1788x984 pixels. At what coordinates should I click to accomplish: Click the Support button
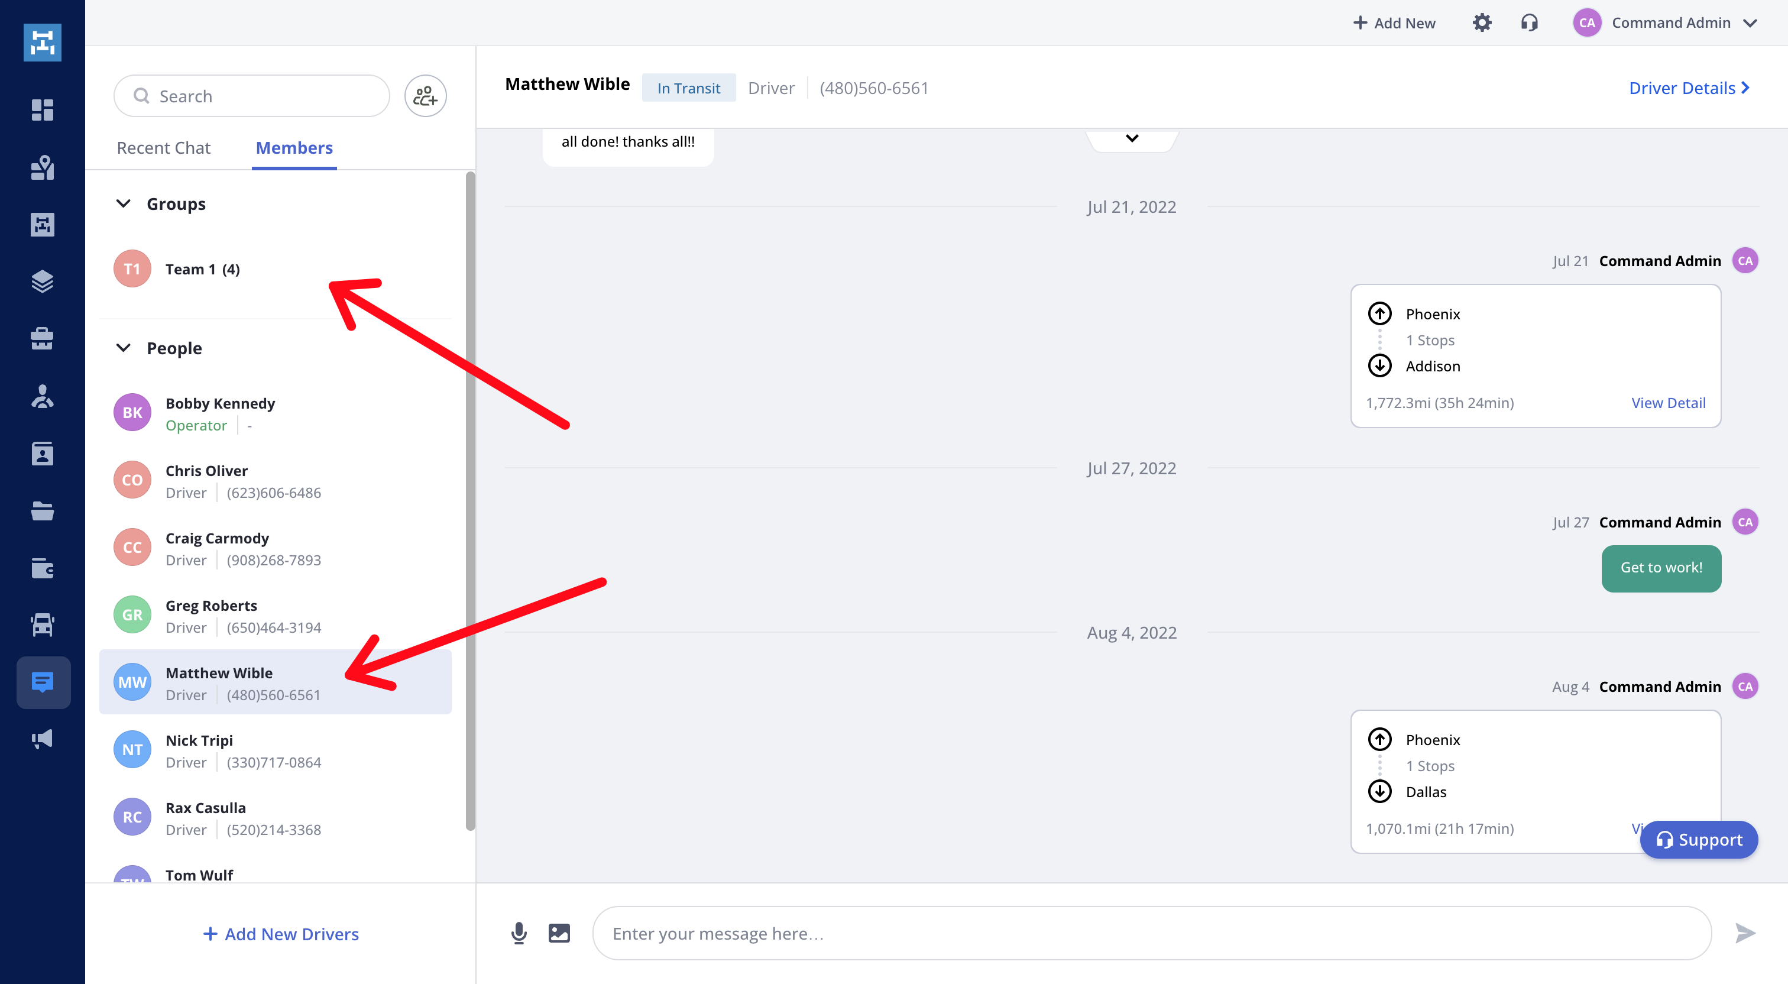(x=1699, y=840)
